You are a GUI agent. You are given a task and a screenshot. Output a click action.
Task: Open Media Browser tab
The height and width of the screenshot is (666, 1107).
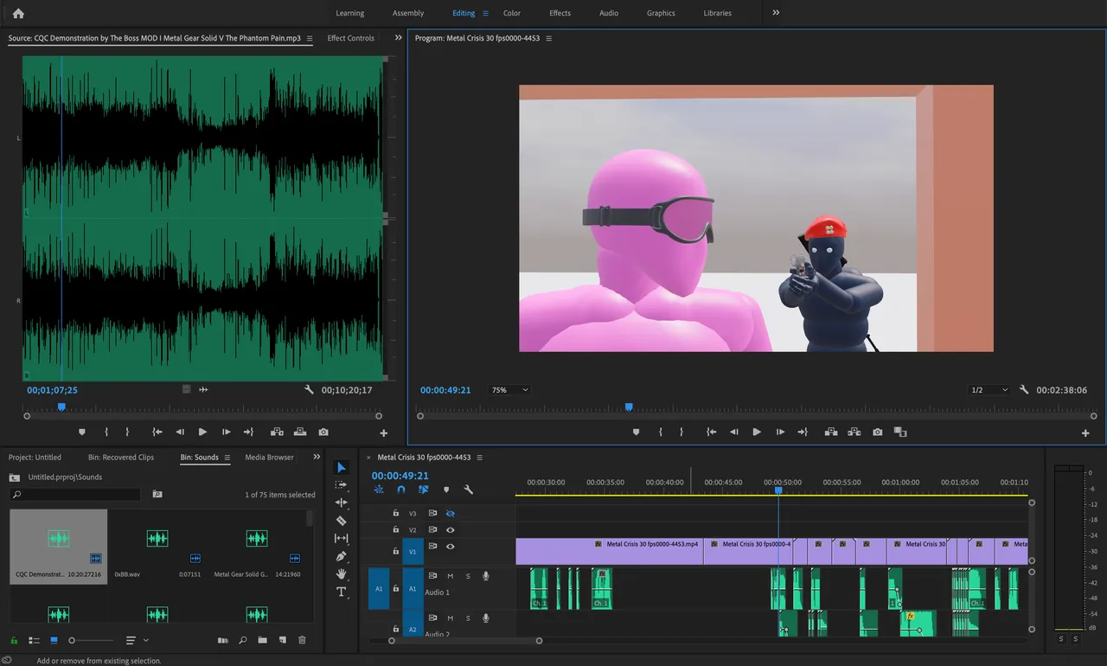269,457
